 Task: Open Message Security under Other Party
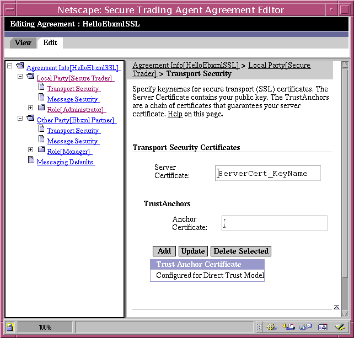(73, 141)
